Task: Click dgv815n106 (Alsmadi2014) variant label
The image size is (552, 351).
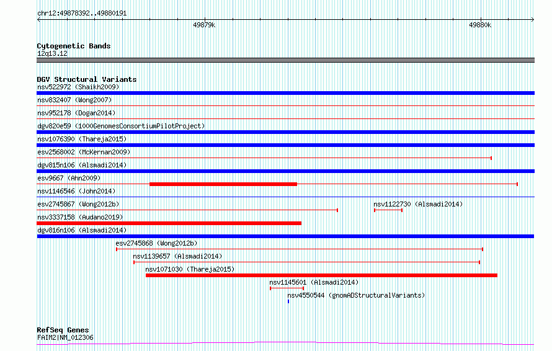Action: pos(82,165)
